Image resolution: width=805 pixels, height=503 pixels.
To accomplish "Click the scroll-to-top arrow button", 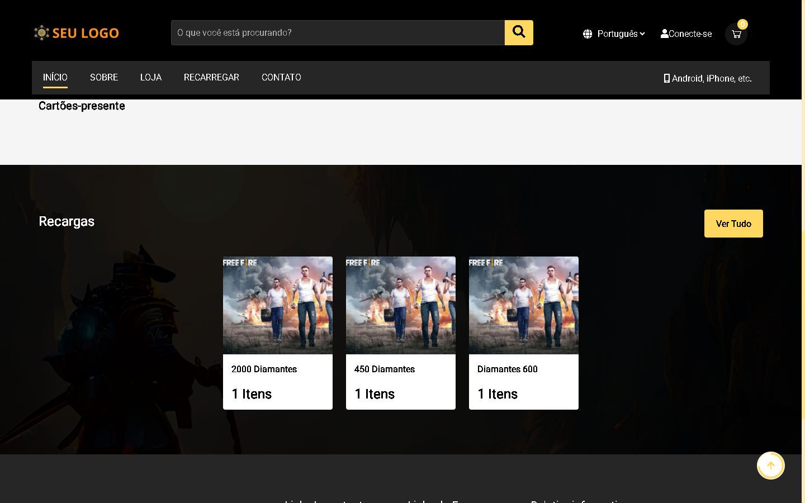I will 770,466.
